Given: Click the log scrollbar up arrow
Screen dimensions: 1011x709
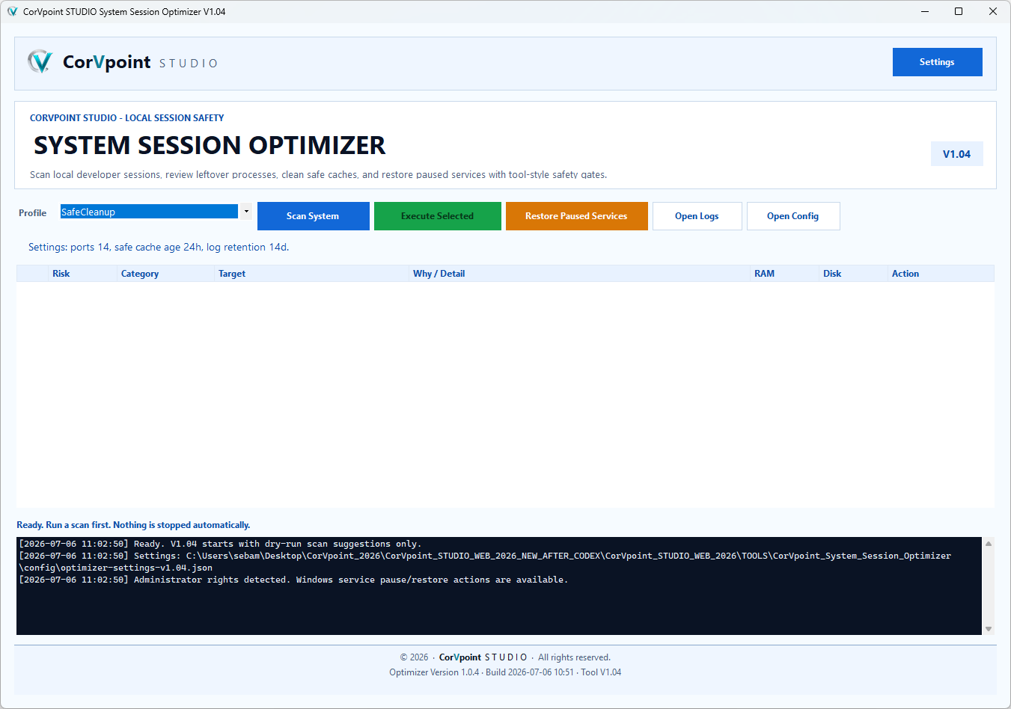Looking at the screenshot, I should [x=989, y=544].
